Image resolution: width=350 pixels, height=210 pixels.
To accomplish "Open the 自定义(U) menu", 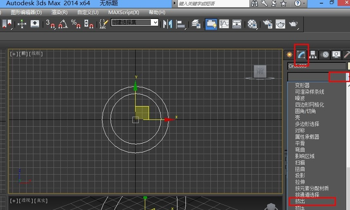I will pos(88,12).
